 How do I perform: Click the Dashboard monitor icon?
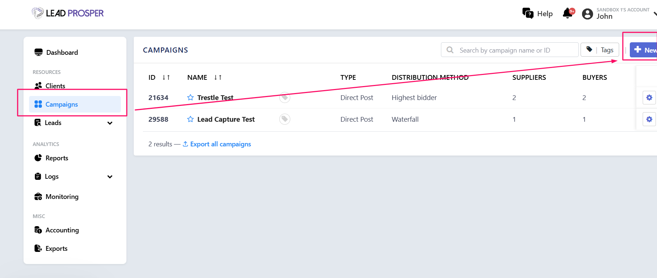pos(39,52)
